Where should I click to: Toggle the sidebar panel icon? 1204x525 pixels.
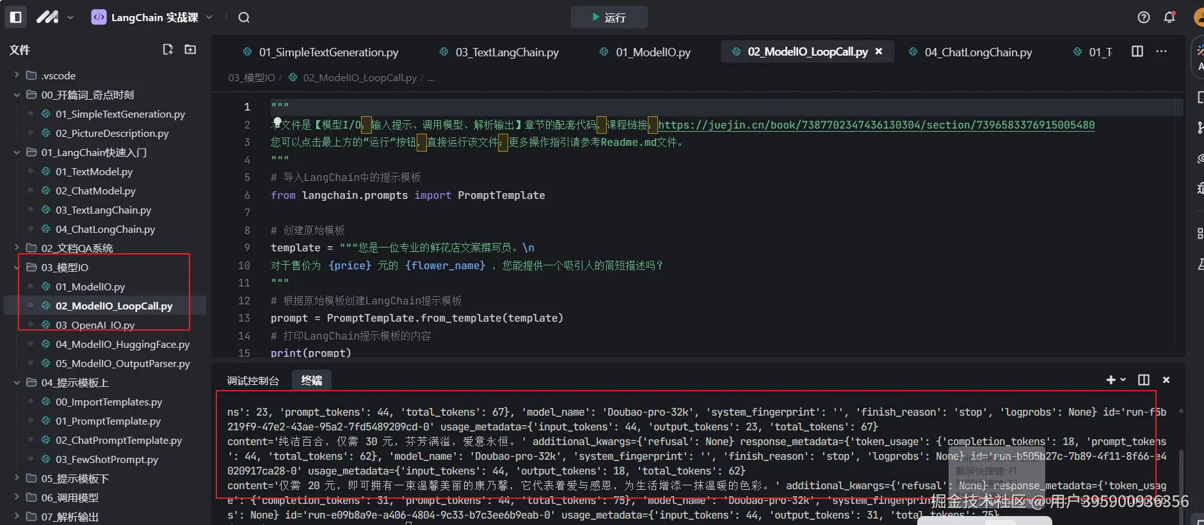pos(16,17)
